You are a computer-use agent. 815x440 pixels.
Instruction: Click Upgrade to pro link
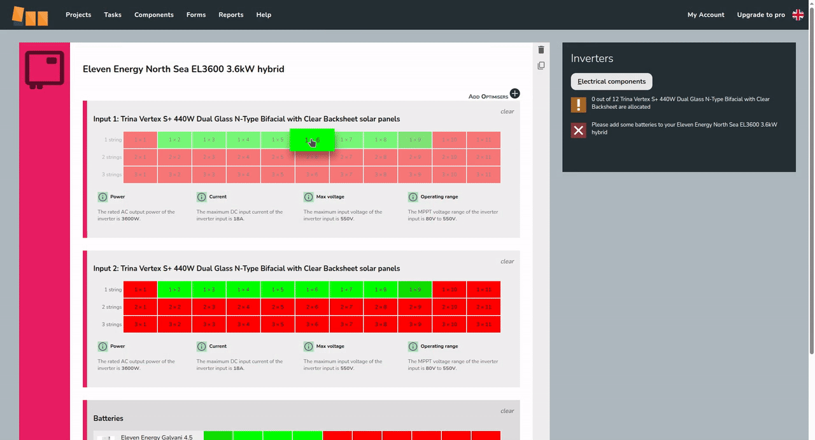[760, 15]
